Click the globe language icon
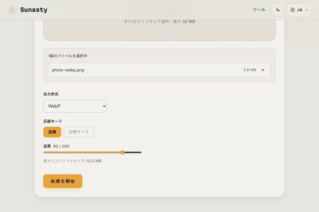This screenshot has height=212, width=319. [x=292, y=10]
